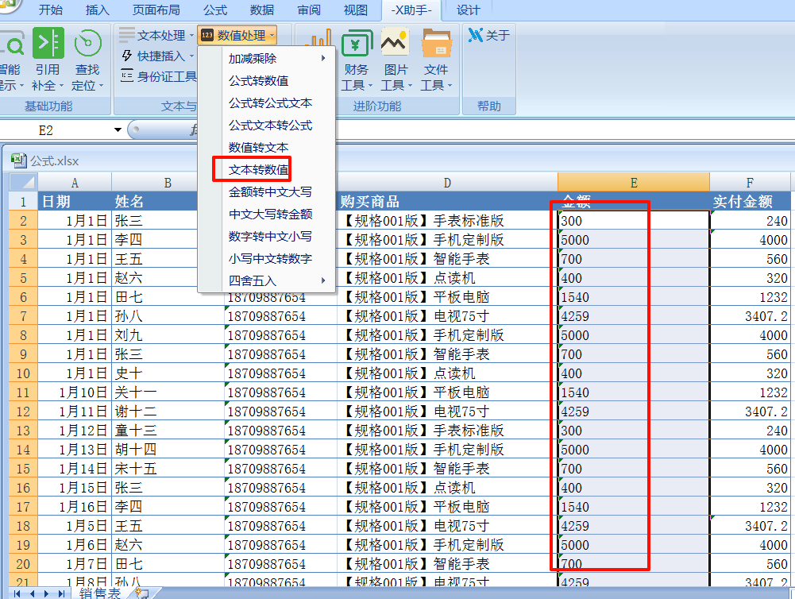
Task: Expand the 财务工具 dropdown arrow
Action: pyautogui.click(x=370, y=86)
